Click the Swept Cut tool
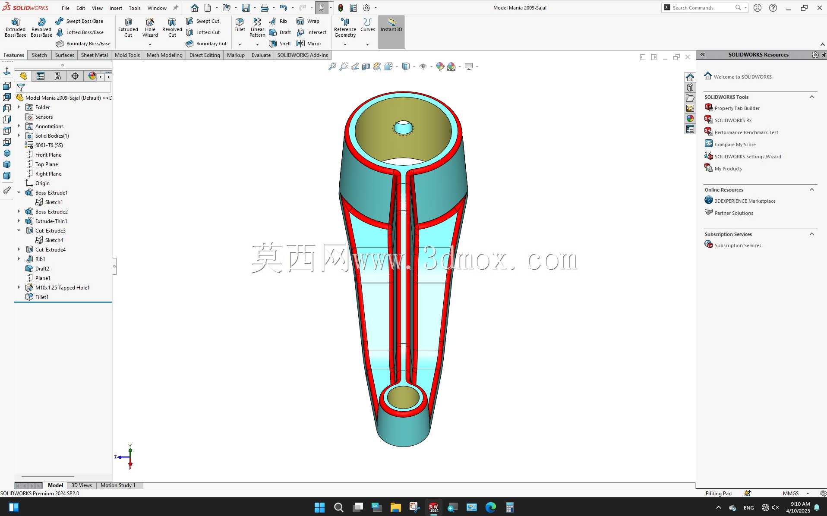827x516 pixels. pyautogui.click(x=203, y=21)
